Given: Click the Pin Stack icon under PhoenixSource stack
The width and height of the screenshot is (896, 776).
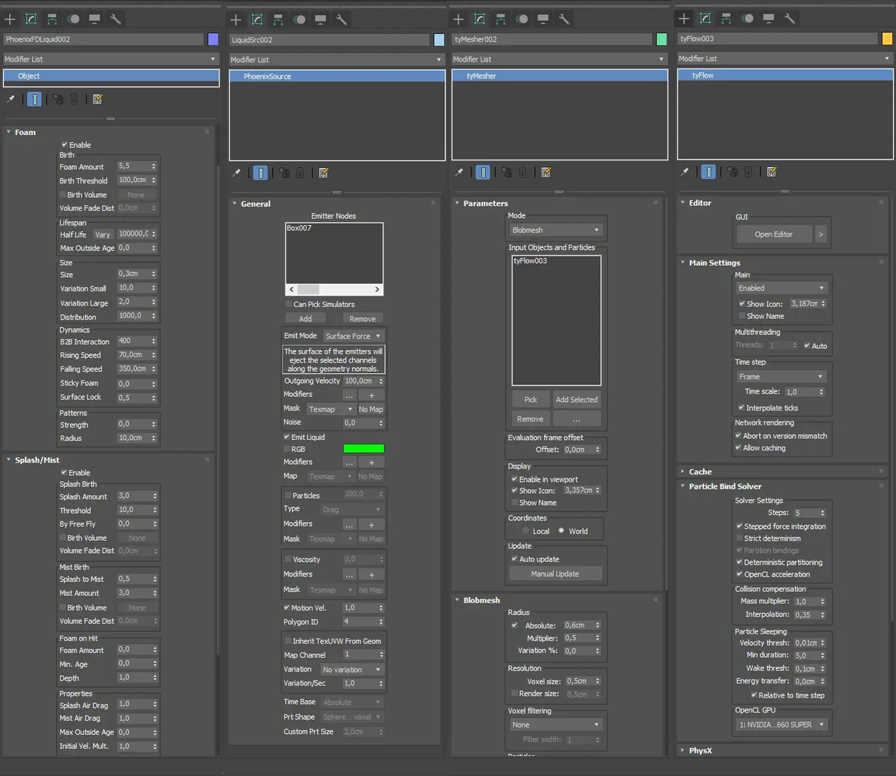Looking at the screenshot, I should coord(237,173).
